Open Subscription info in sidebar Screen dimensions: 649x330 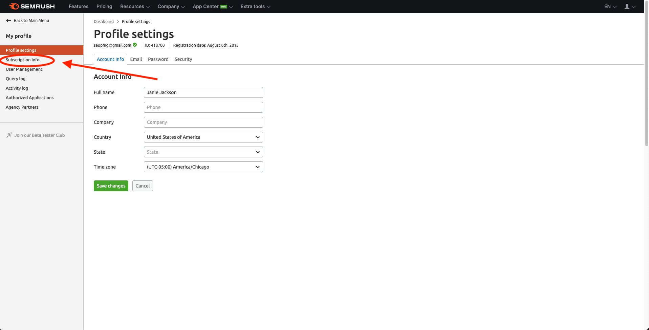click(x=23, y=60)
